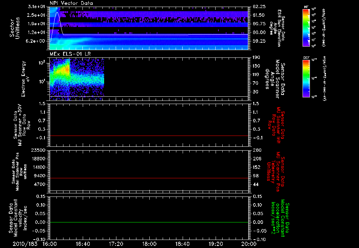Click the 30 scanner angle tick label

(255, 92)
